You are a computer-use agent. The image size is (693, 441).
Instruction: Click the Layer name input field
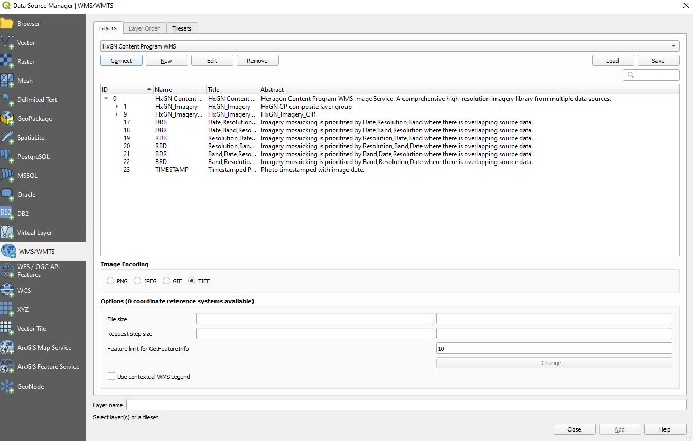406,405
